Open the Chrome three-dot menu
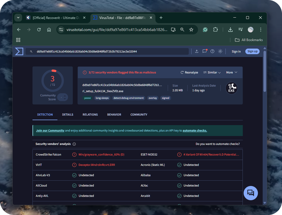Viewport: 282px width, 215px height. pyautogui.click(x=261, y=30)
